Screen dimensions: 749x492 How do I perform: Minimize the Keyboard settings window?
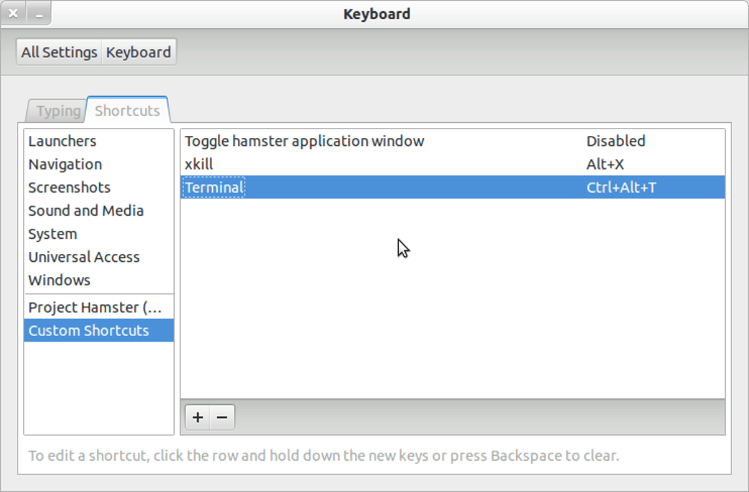point(39,14)
